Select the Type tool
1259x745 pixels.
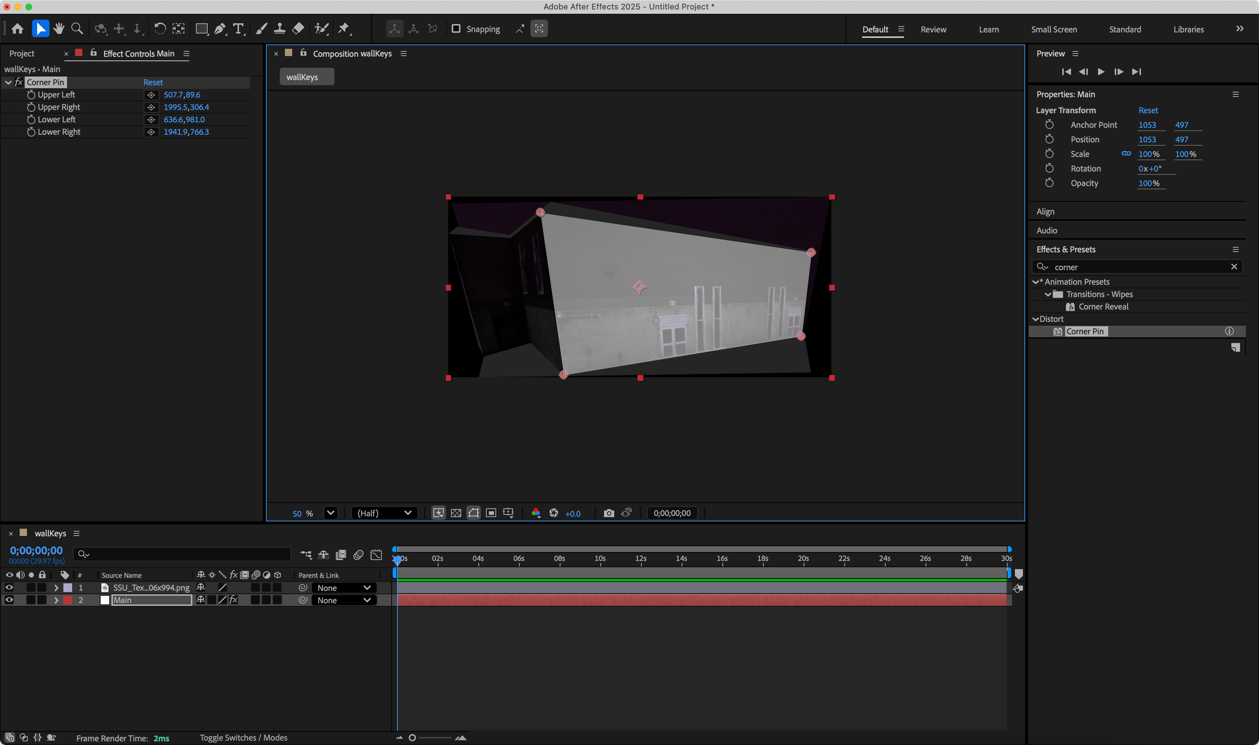(239, 29)
